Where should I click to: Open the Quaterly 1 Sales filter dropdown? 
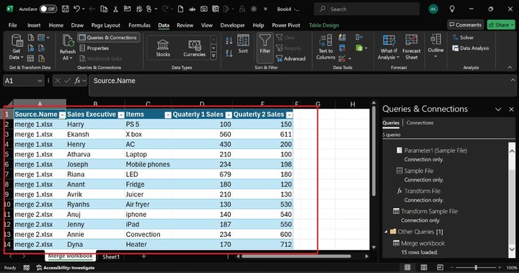(x=229, y=115)
